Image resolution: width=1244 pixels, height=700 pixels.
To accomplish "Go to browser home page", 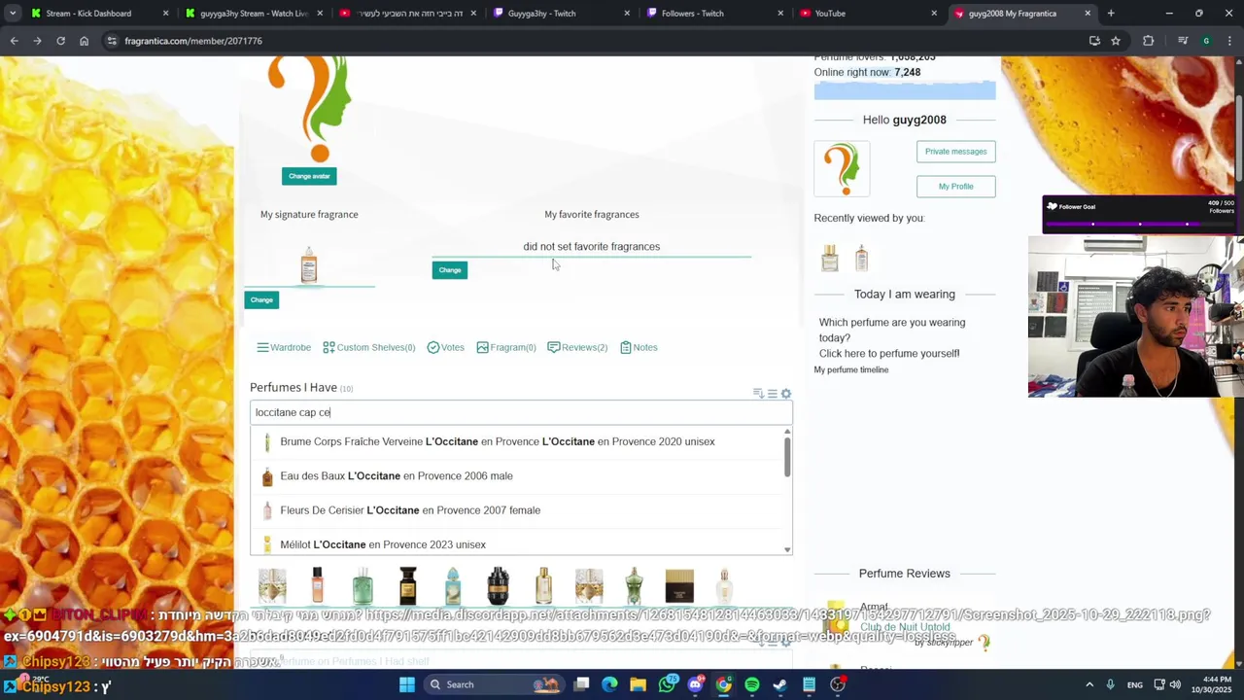I will [84, 41].
